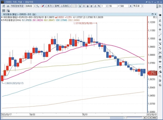Click the chart-with-lock icon in sidebar
163x120 pixels.
(160, 72)
